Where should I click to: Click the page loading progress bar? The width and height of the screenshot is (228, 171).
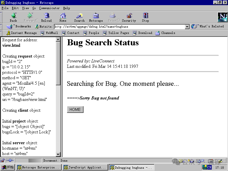coord(28,160)
